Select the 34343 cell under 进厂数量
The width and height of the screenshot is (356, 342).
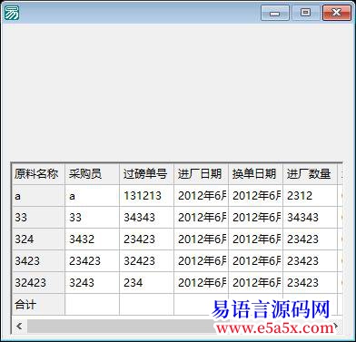point(310,218)
